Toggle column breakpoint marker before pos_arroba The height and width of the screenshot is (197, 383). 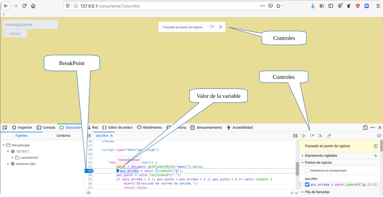click(x=118, y=171)
